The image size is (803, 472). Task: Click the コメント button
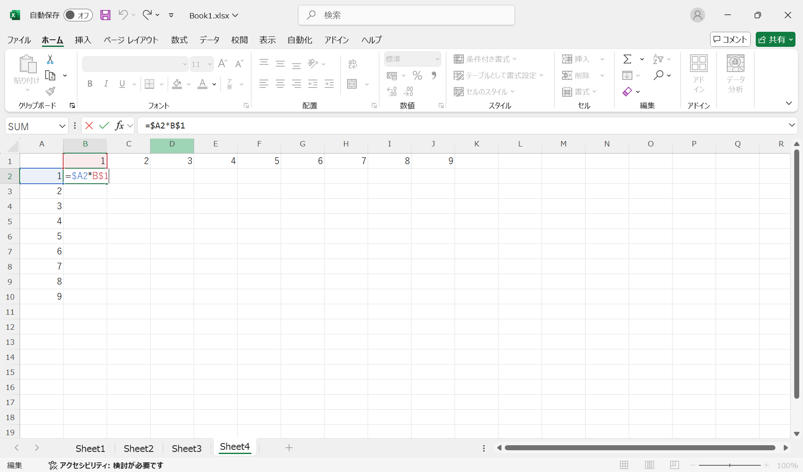tap(730, 39)
